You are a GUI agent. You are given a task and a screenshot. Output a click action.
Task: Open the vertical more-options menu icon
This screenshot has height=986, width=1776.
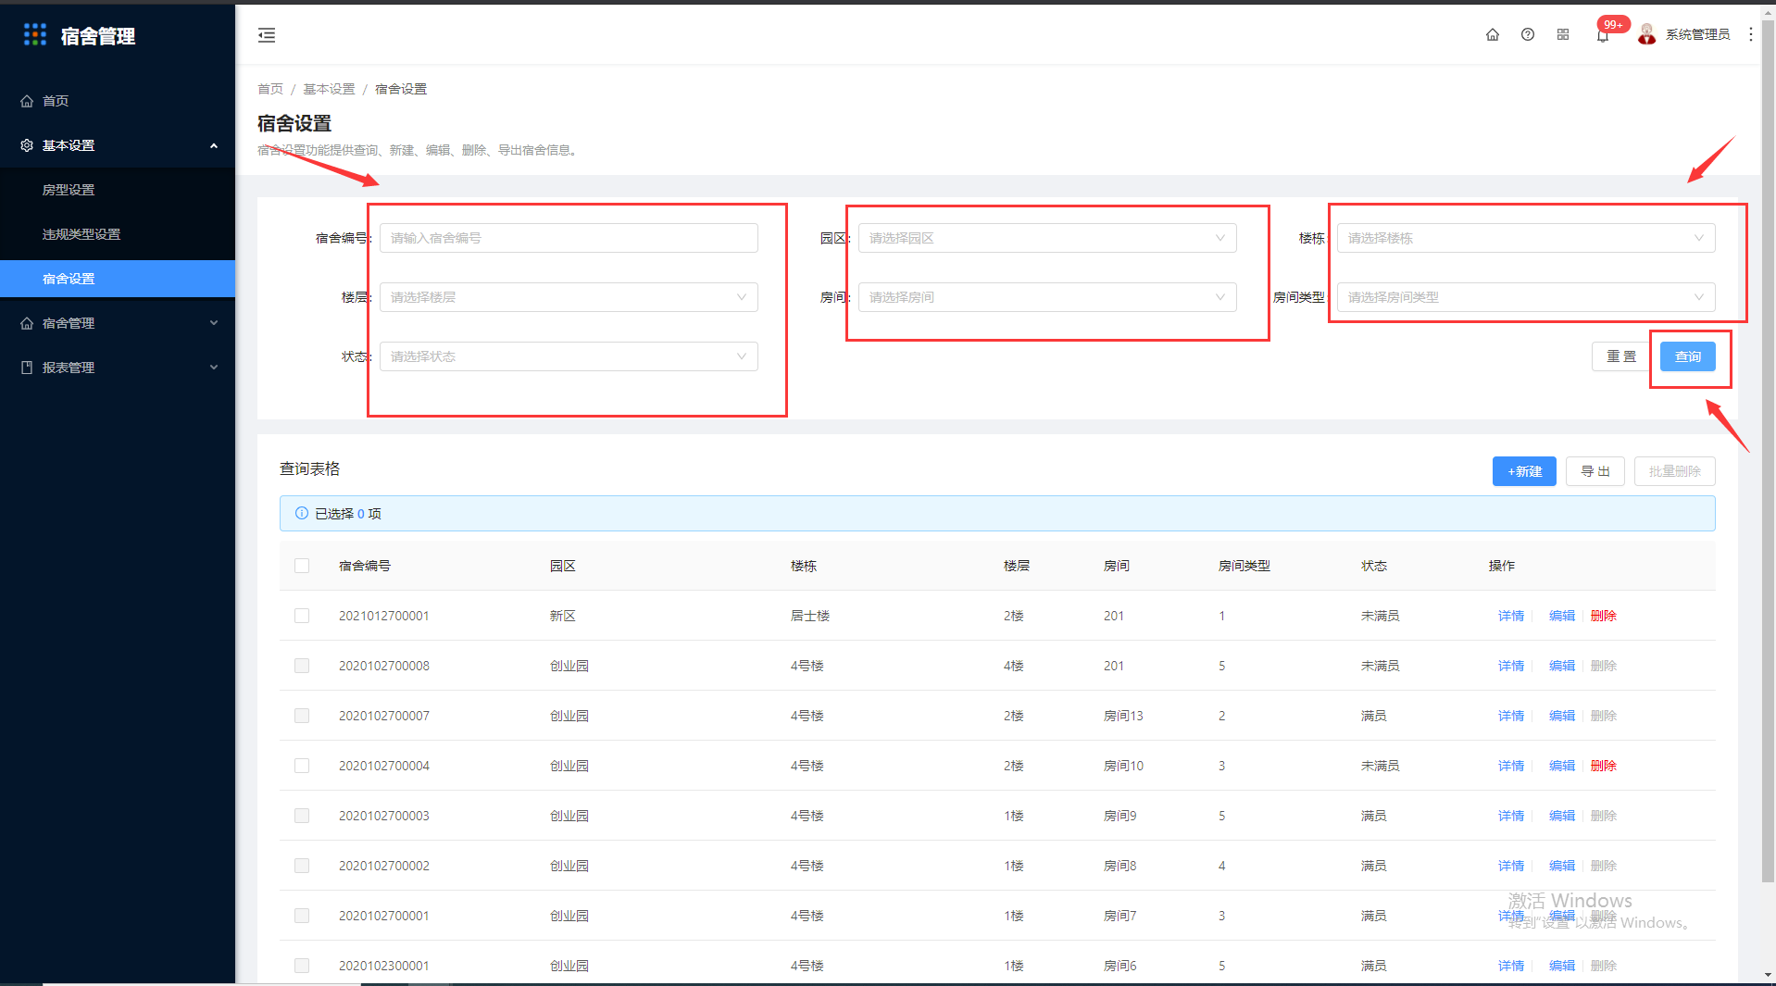click(x=1750, y=34)
